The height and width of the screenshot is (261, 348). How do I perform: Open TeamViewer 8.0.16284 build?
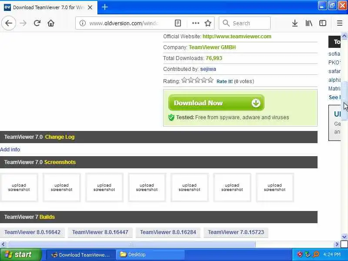(168, 232)
